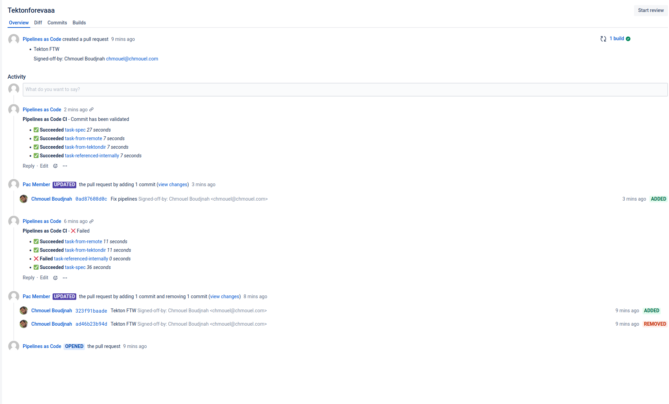Switch to the Diff tab

point(38,23)
